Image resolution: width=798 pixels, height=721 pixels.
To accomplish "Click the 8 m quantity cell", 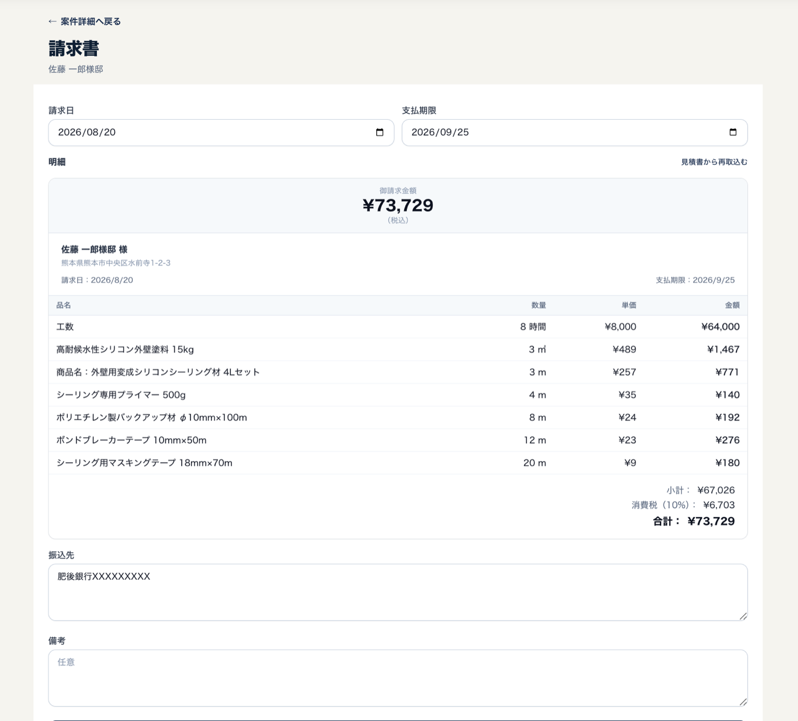I will [538, 417].
